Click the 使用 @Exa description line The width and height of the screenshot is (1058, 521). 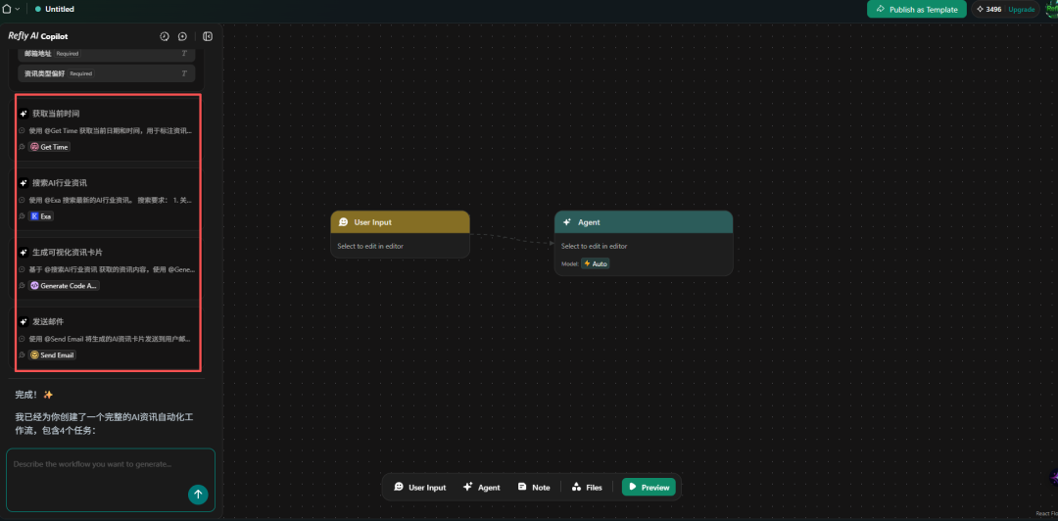[x=111, y=201]
